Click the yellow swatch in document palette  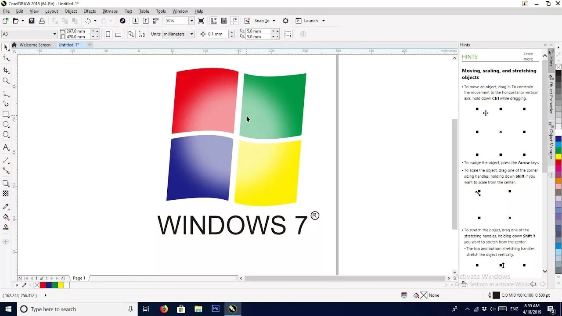pyautogui.click(x=61, y=285)
